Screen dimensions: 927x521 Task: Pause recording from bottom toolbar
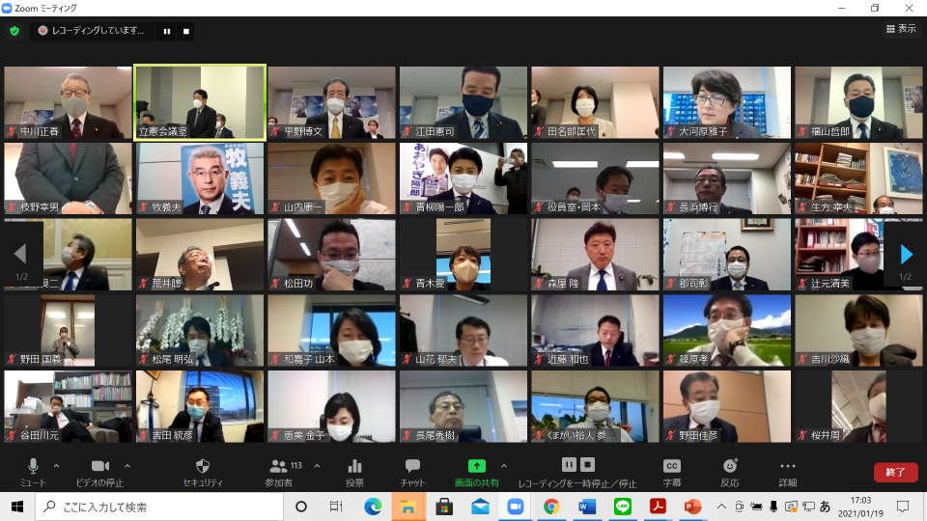coord(569,465)
